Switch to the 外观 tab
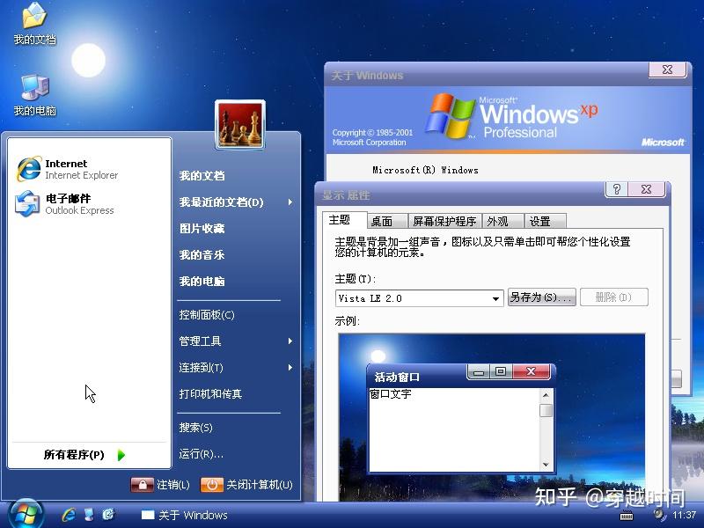The height and width of the screenshot is (528, 704). [502, 222]
